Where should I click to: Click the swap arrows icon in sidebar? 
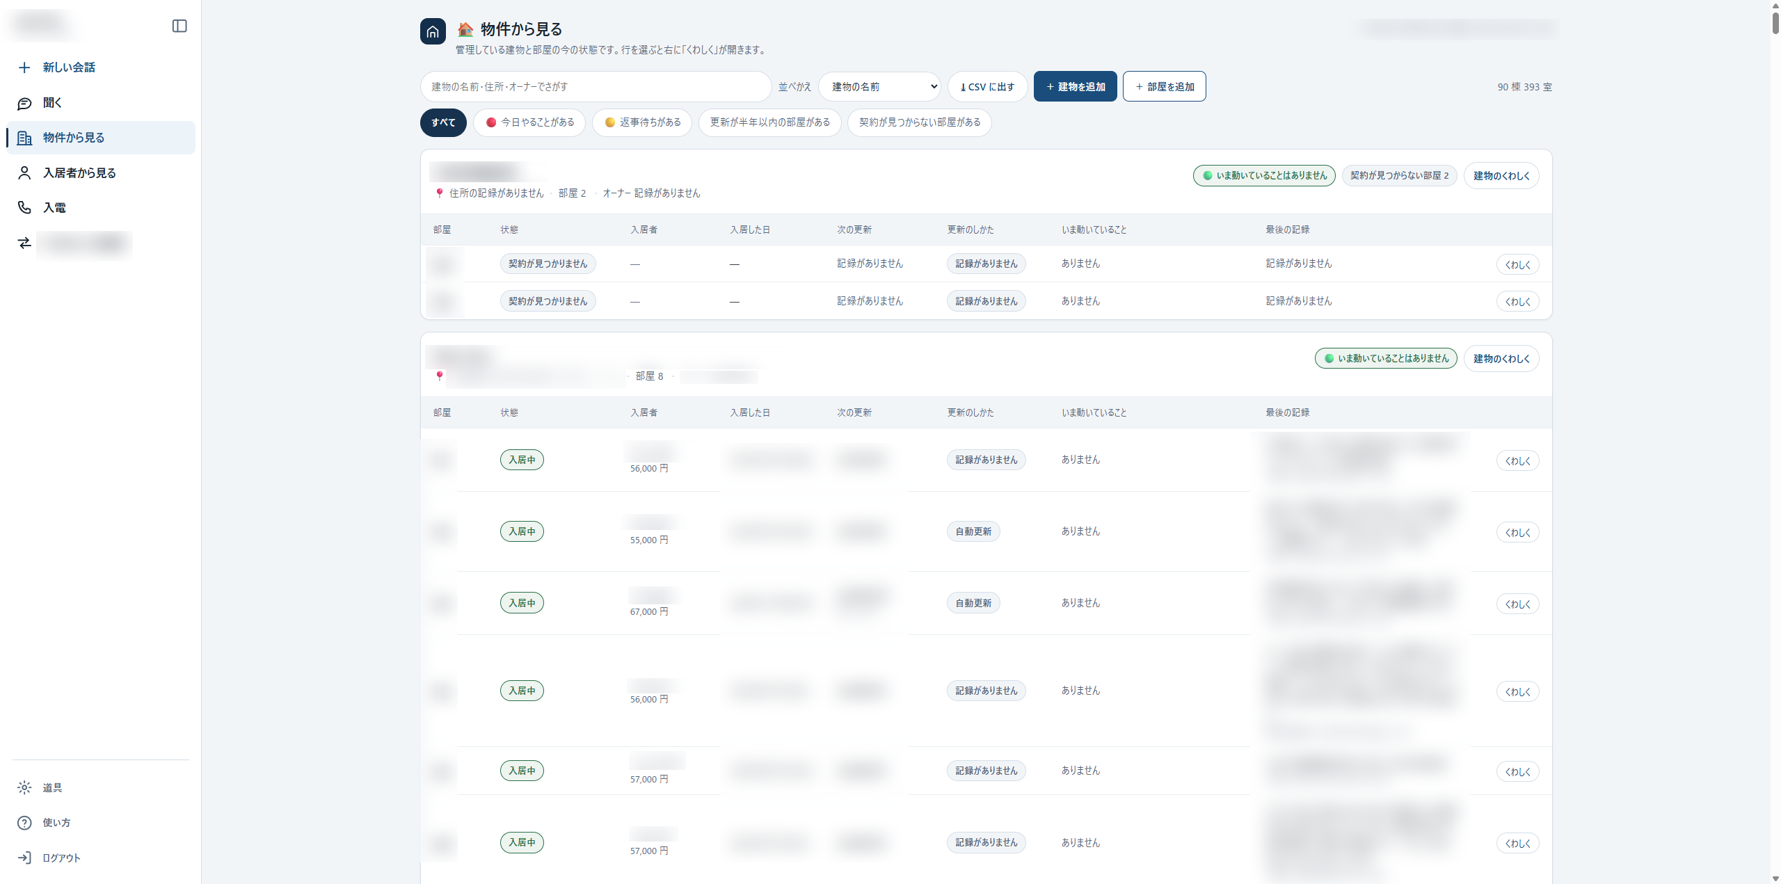coord(24,243)
